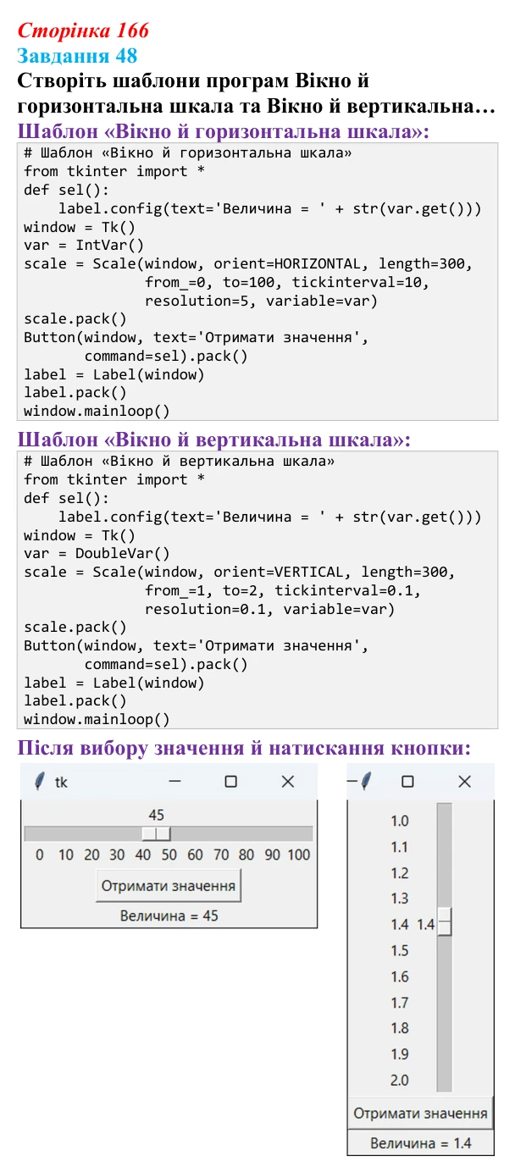Maximize the vertical scale window
The height and width of the screenshot is (1173, 515).
407,782
